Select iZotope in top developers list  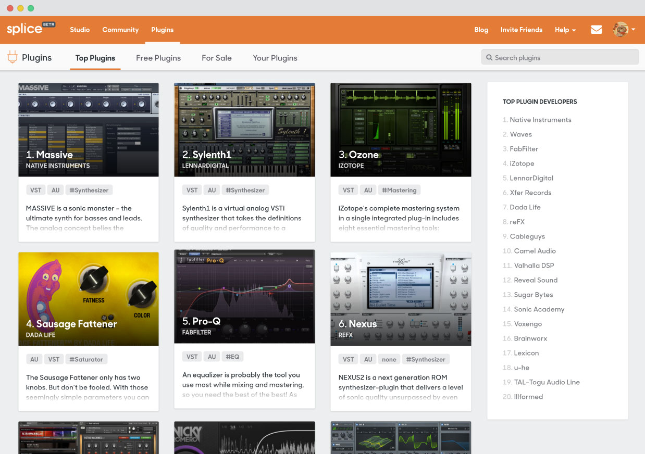522,163
